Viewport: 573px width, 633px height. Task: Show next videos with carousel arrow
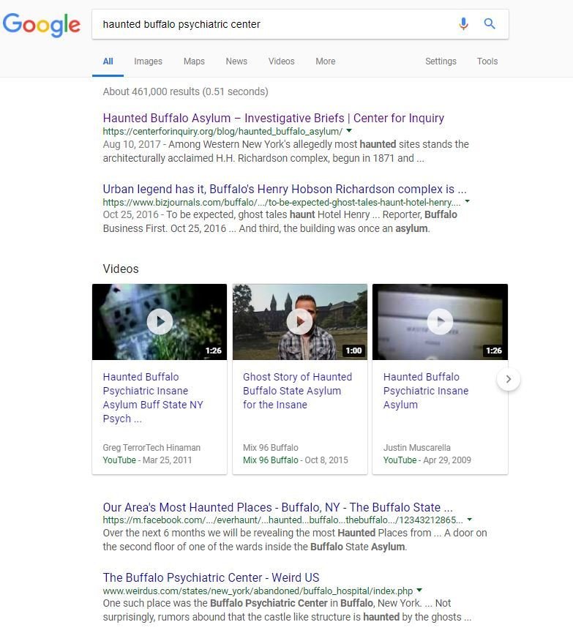[x=509, y=379]
